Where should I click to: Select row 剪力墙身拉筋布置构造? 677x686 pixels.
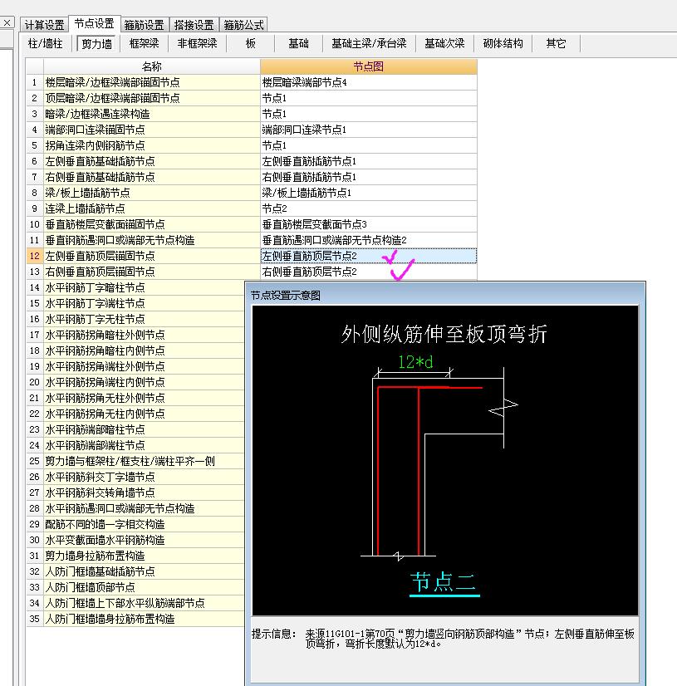(144, 556)
